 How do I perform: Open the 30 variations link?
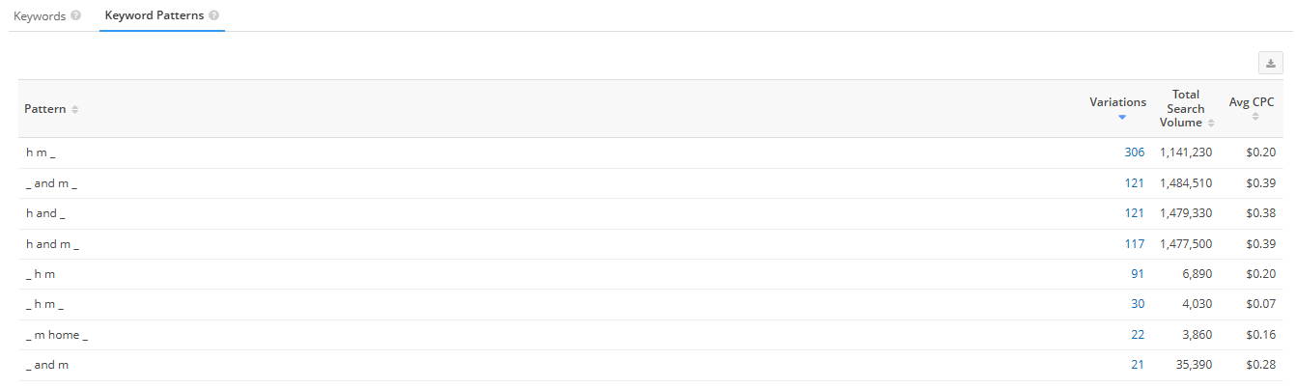1137,304
